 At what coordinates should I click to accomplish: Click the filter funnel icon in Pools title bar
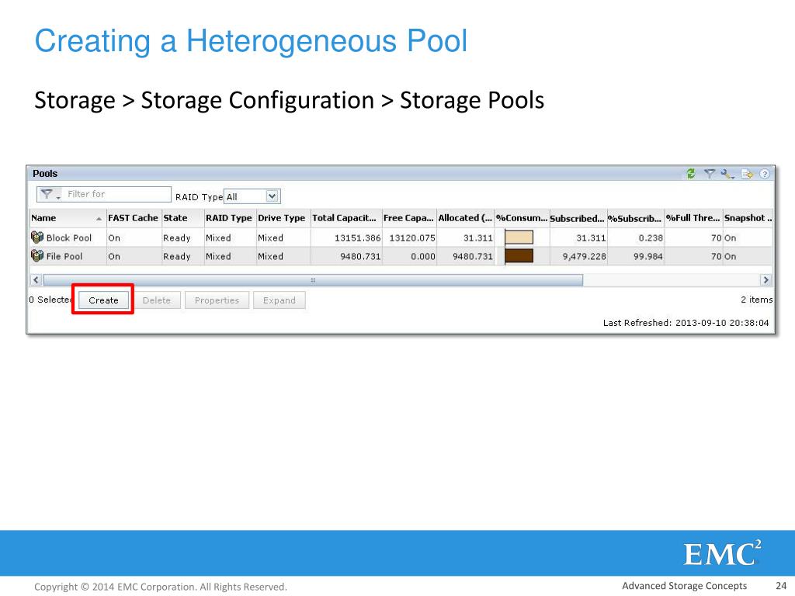tap(710, 174)
